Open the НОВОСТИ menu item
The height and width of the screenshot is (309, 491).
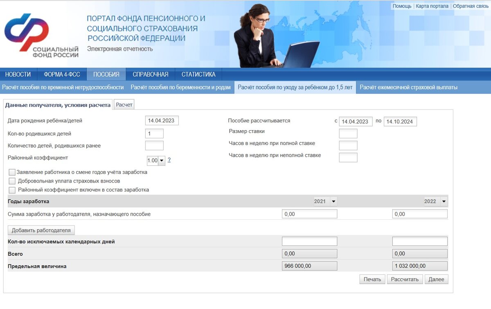coord(18,74)
